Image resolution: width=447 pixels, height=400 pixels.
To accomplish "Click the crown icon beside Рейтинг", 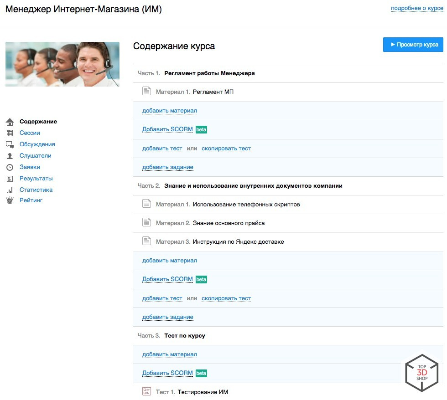I will tap(10, 200).
